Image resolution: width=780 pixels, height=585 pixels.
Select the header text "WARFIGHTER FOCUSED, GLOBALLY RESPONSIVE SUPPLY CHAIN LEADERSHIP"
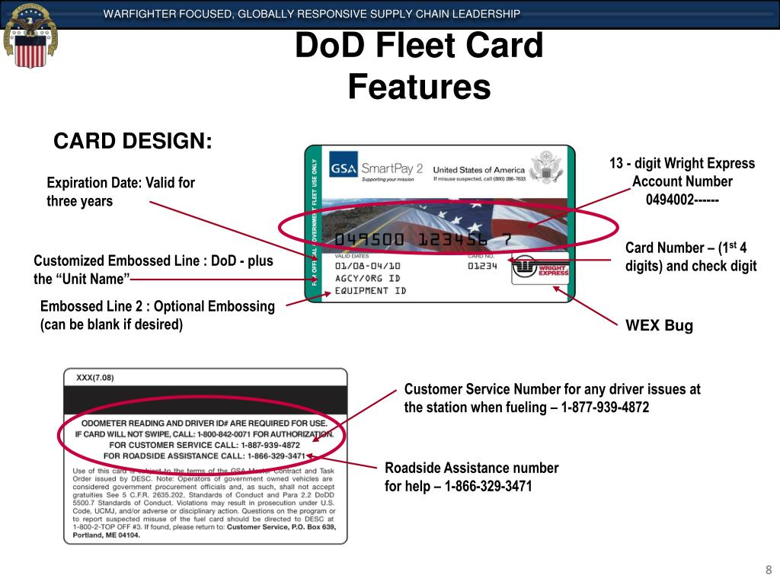tap(312, 14)
